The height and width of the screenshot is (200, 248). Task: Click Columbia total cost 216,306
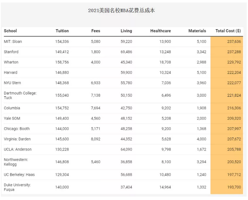click(234, 108)
